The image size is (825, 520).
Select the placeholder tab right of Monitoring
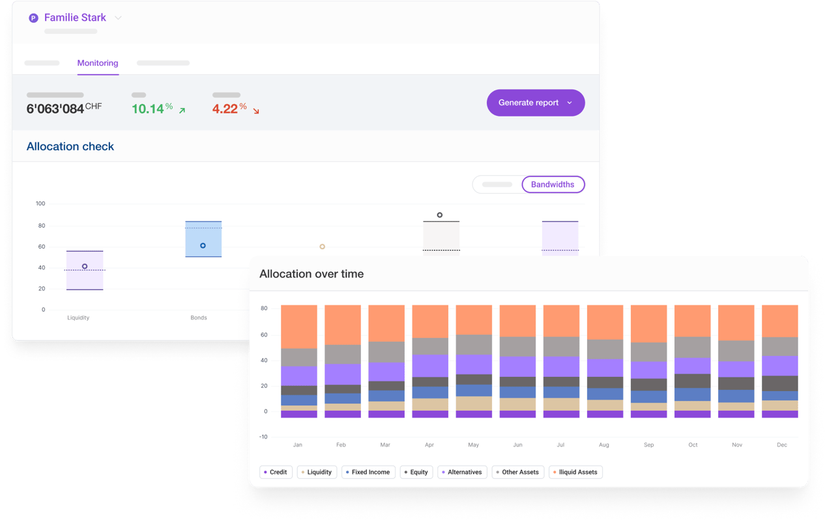coord(163,63)
